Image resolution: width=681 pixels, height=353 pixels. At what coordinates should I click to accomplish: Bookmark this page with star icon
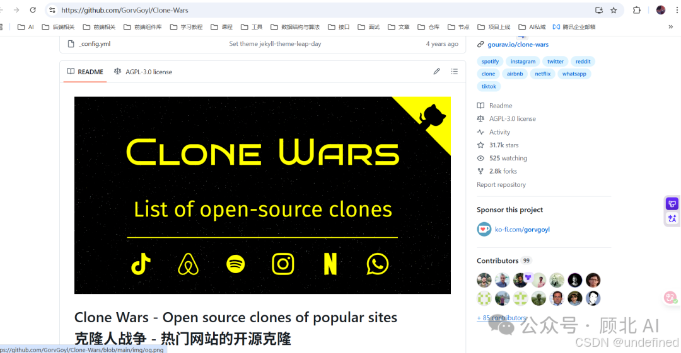[x=614, y=10]
